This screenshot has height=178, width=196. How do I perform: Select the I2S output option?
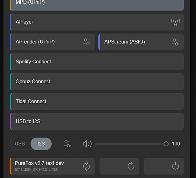point(41,144)
